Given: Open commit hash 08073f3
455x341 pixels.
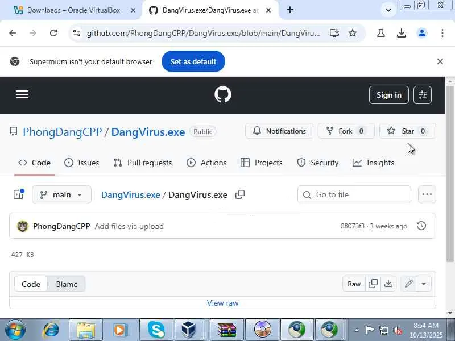Looking at the screenshot, I should click(x=352, y=226).
